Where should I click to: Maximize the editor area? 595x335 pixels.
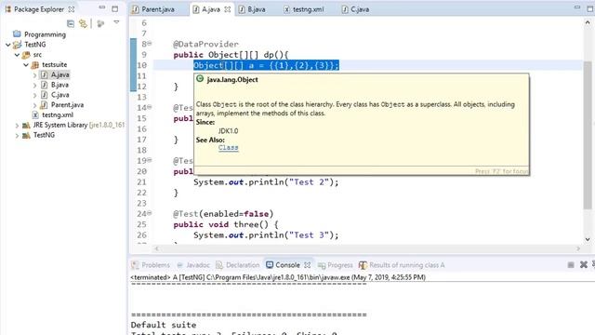(590, 8)
